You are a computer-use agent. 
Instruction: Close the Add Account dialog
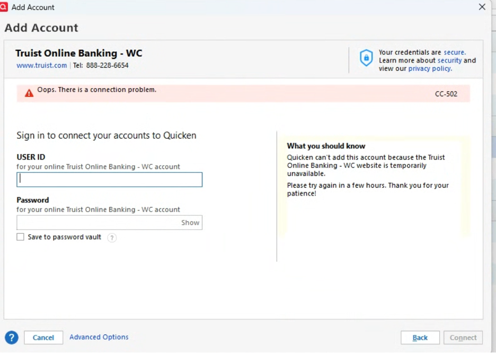pos(482,7)
